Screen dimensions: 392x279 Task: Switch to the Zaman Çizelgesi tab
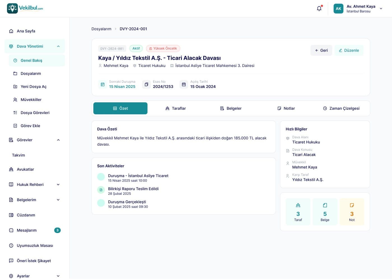(341, 108)
